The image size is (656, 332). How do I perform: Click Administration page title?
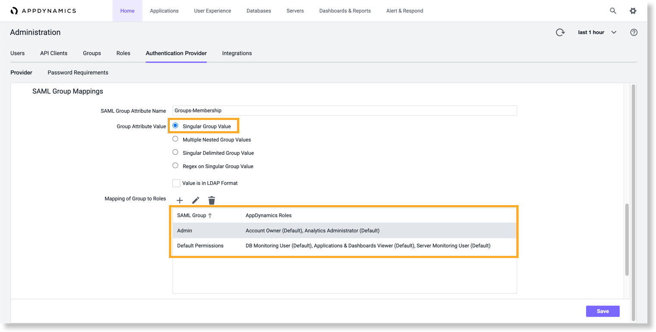click(x=35, y=32)
